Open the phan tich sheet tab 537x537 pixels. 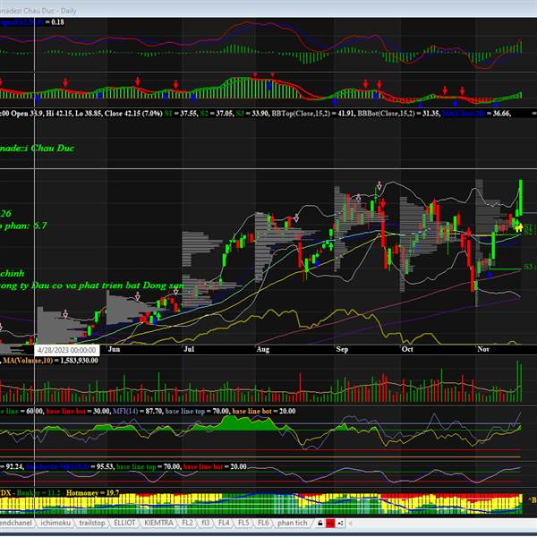291,523
